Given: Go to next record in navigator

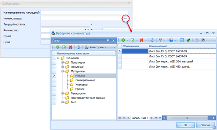Looking at the screenshot, I should point(152,118).
